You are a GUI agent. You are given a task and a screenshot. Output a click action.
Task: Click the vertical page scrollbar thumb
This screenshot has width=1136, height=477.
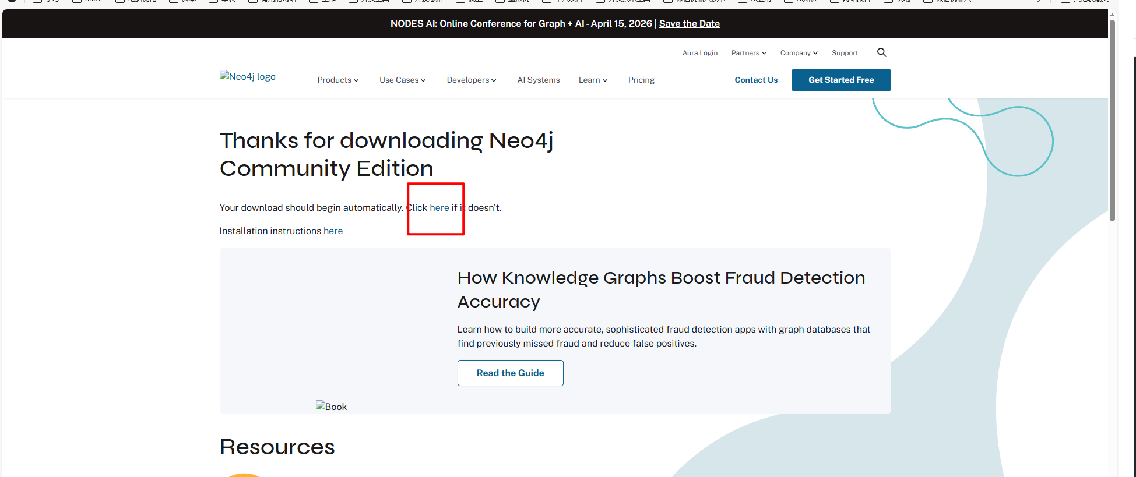pos(1112,120)
